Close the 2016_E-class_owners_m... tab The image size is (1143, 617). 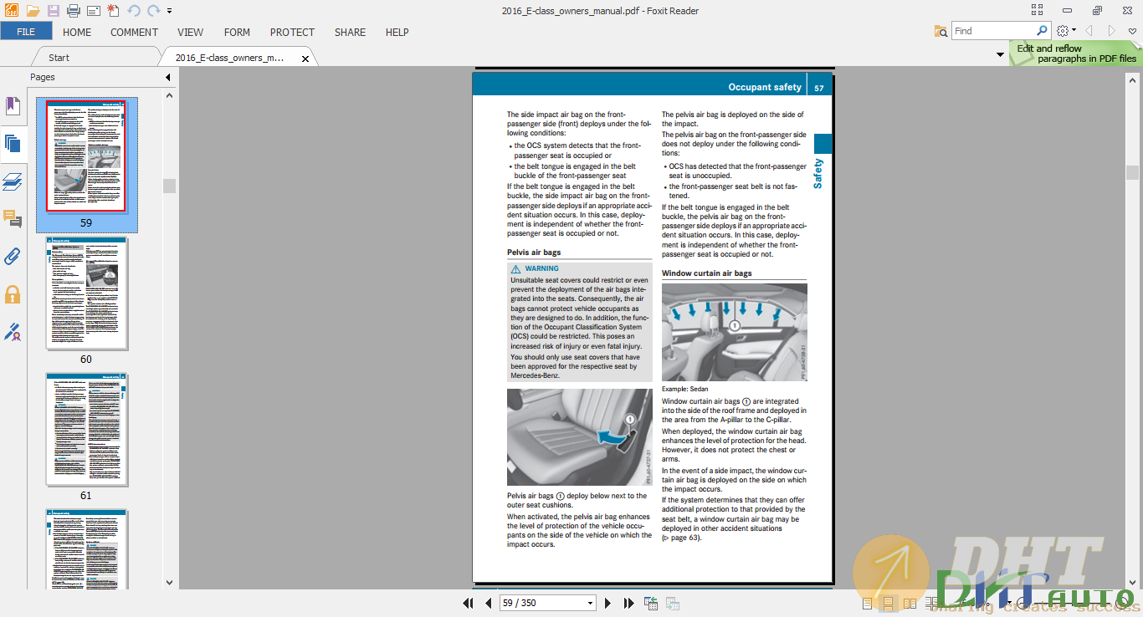pyautogui.click(x=305, y=59)
